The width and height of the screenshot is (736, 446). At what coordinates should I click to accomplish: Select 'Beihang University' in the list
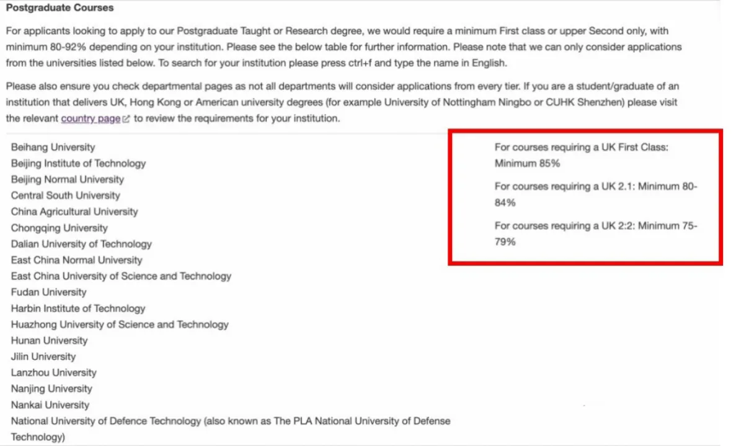(x=53, y=147)
